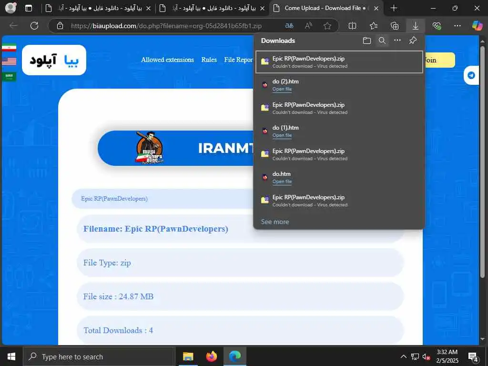Click the muted volume tray icon
The image size is (488, 366).
tap(426, 356)
